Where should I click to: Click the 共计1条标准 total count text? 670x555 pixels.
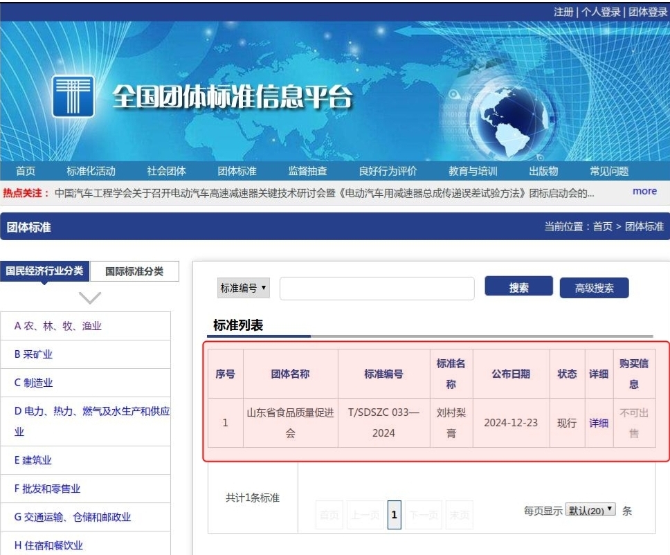(x=253, y=498)
